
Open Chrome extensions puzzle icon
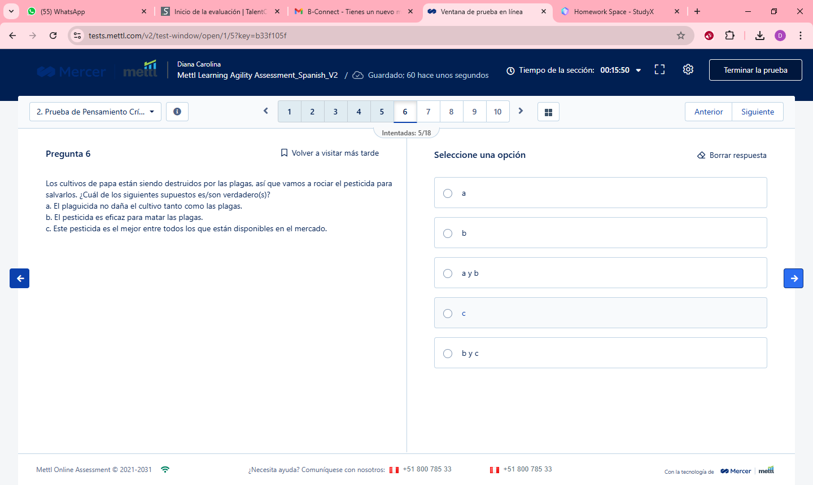(x=729, y=36)
